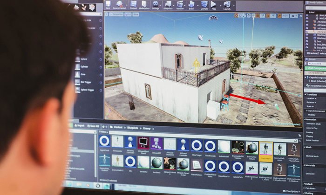Toggle the Content Browser lock icon
This screenshot has width=326, height=195.
[x=299, y=136]
